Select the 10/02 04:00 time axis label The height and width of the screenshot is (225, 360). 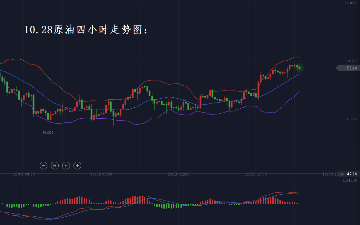[24, 174]
